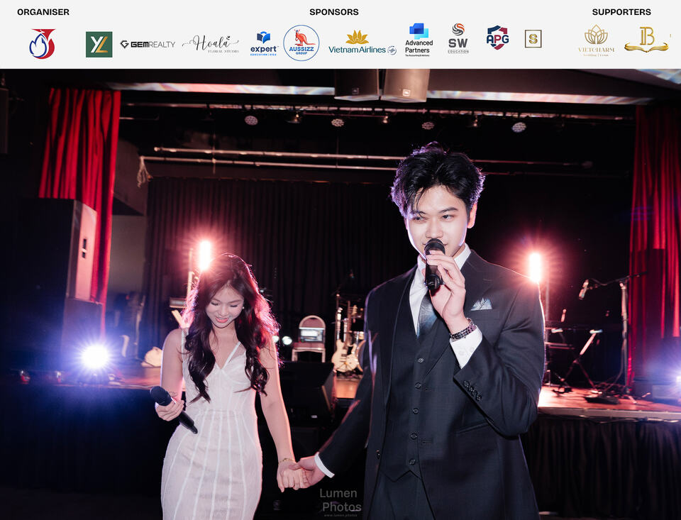Select the ORGANISER heading text
The width and height of the screenshot is (681, 520).
(x=43, y=12)
